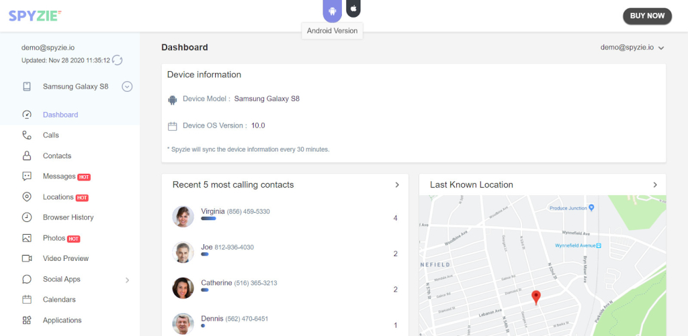This screenshot has width=688, height=336.
Task: Click Virginia's call frequency bar
Action: [x=208, y=218]
